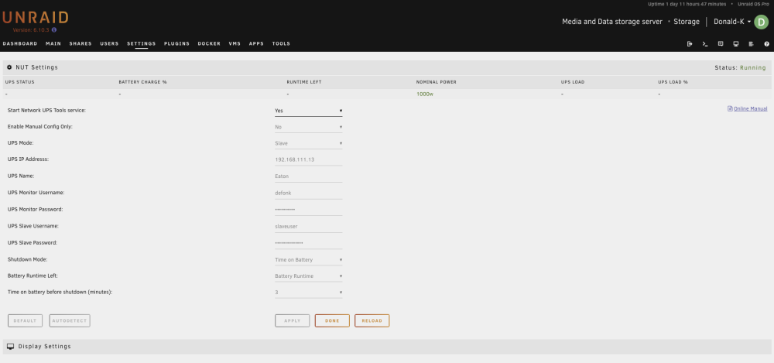Select the Settings tab
Viewport: 774px width, 363px height.
click(141, 43)
